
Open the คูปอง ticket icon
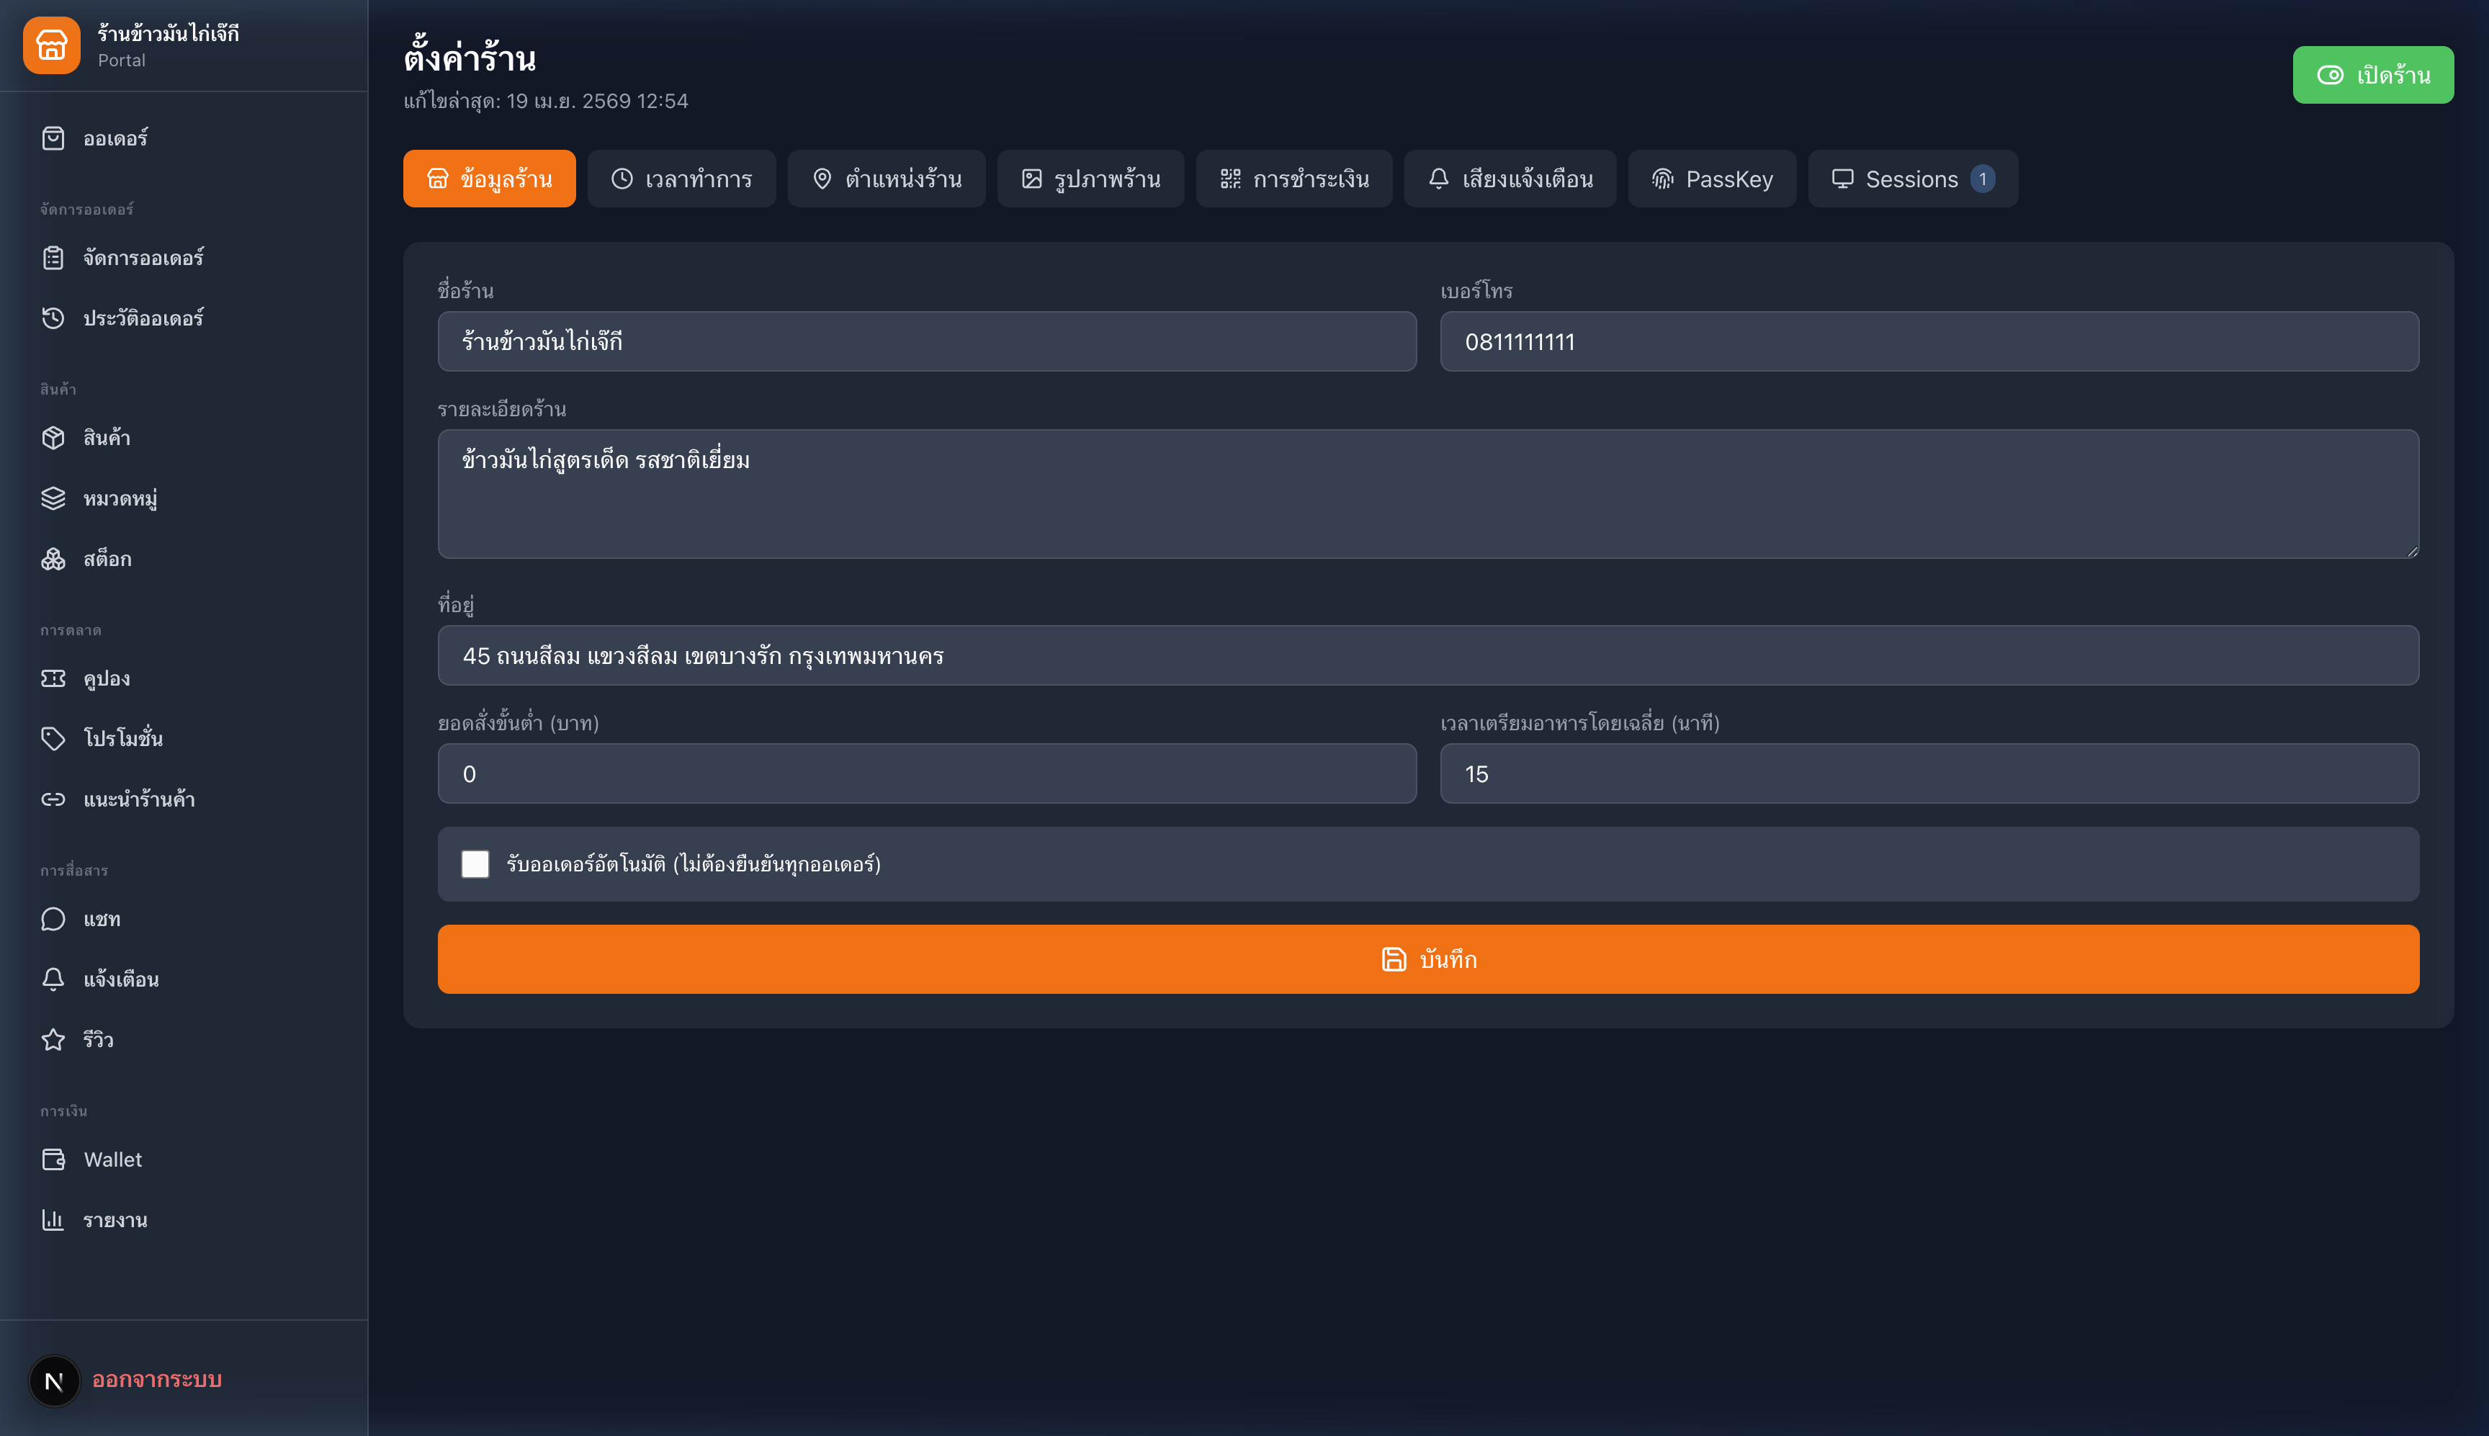(53, 678)
